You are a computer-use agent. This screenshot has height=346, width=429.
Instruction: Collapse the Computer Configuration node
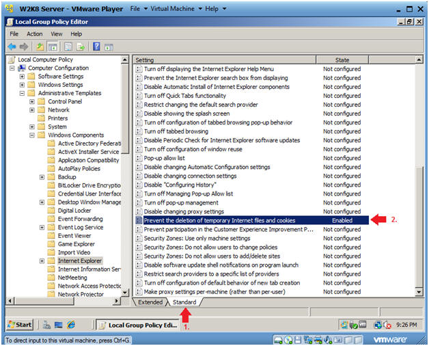point(12,68)
